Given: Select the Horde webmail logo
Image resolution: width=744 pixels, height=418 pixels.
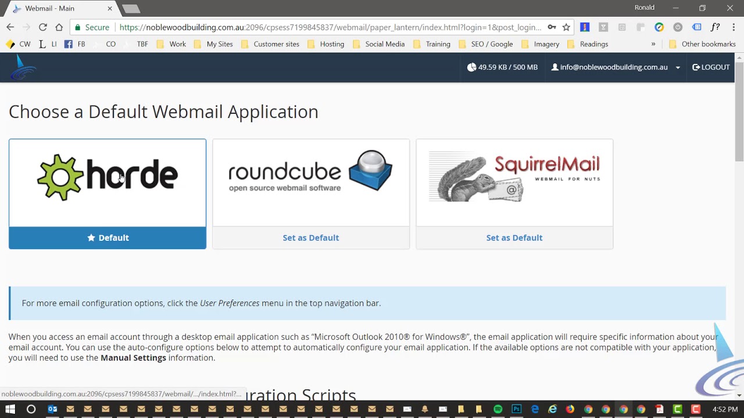Looking at the screenshot, I should (108, 177).
